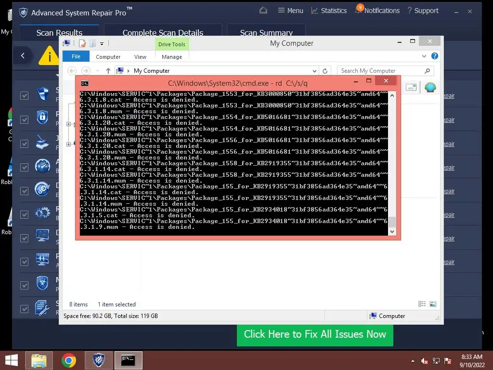This screenshot has height=370, width=493.
Task: Open Customize Quick Access Toolbar dropdown
Action: 102,44
